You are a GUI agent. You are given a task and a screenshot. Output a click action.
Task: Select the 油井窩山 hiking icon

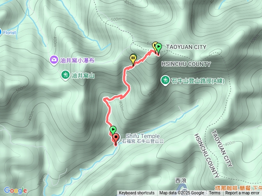65,75
